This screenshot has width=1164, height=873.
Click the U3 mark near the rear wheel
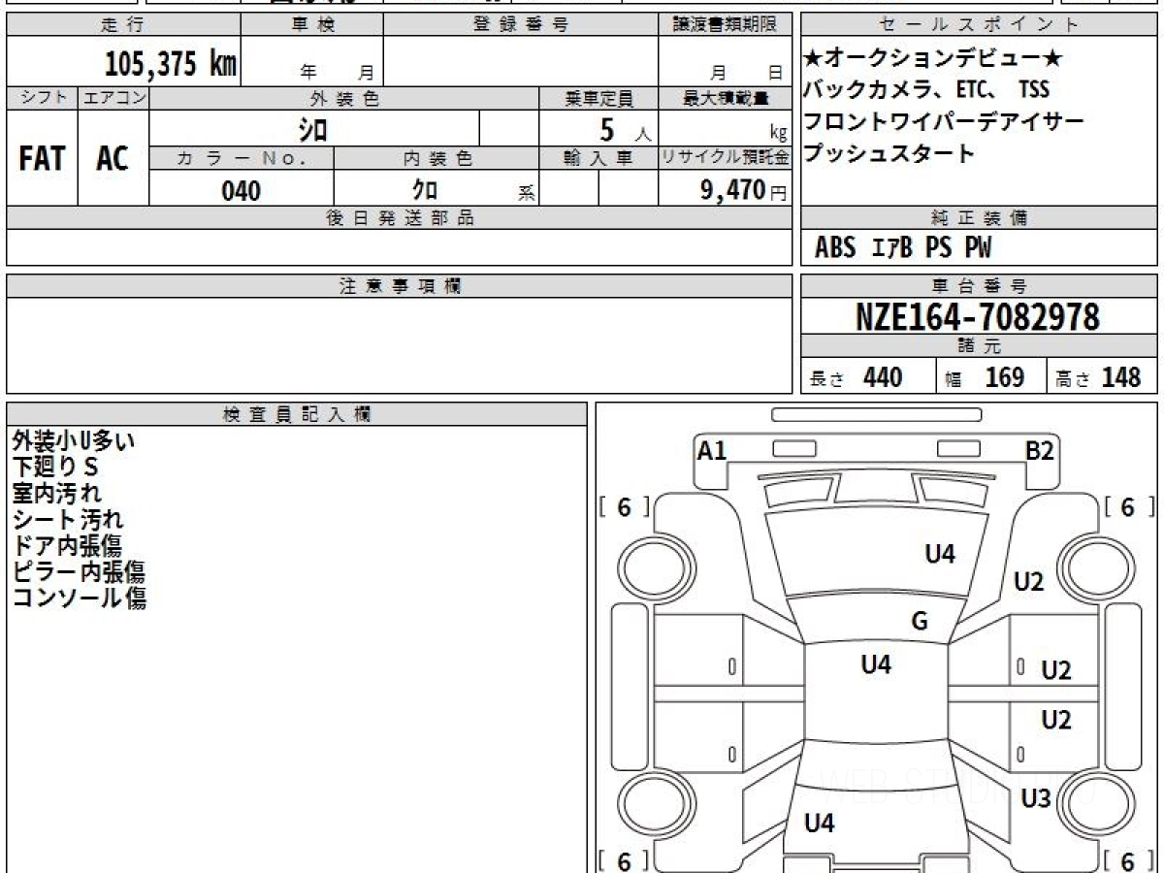point(1037,798)
